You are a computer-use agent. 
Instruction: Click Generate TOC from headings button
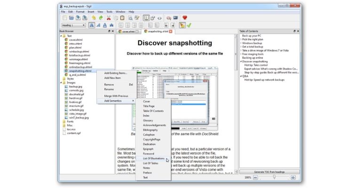[x=268, y=172]
